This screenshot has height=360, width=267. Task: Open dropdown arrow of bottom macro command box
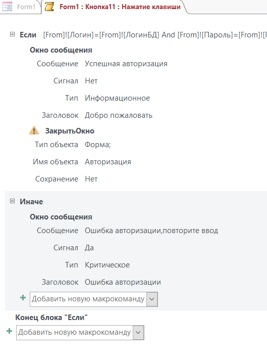(x=138, y=333)
